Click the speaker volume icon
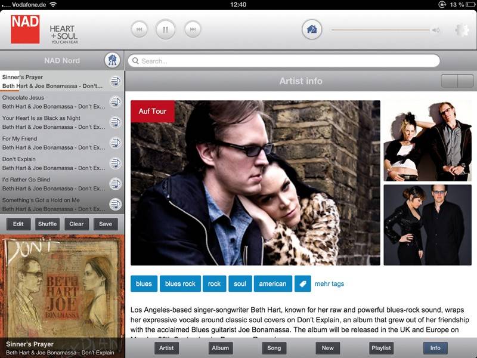 pos(436,30)
